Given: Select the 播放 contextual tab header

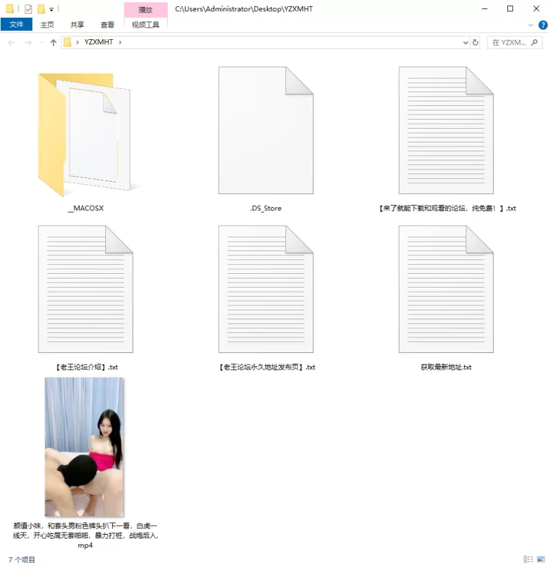Looking at the screenshot, I should pos(146,10).
